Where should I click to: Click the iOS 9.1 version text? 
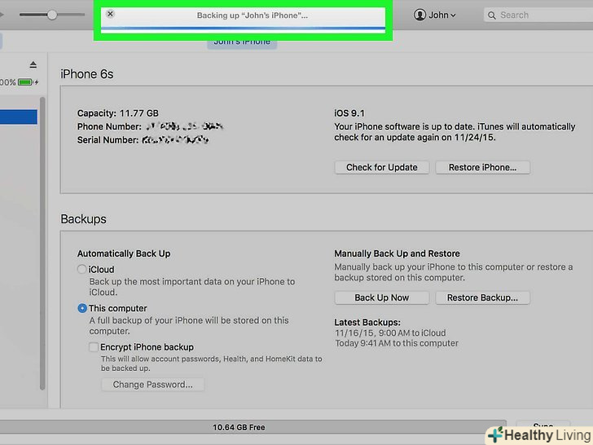(349, 113)
